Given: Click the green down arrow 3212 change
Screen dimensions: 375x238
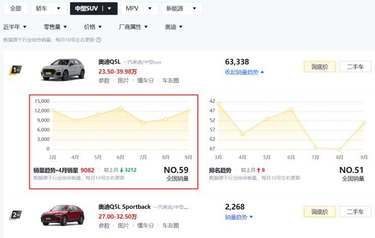Looking at the screenshot, I should tap(128, 170).
